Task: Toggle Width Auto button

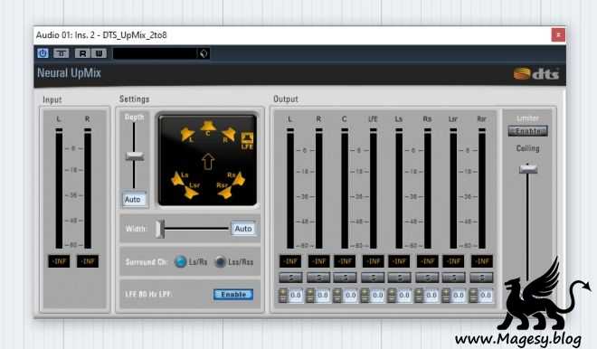Action: point(243,229)
